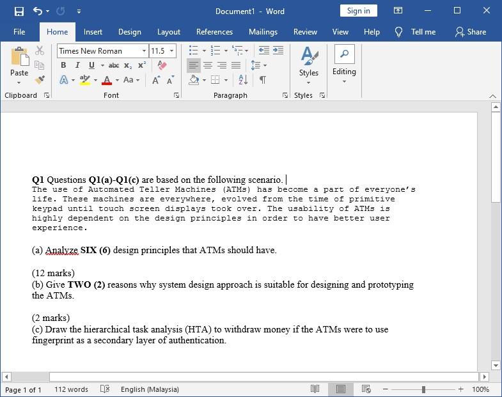
Task: Click the Paste clipboard icon
Action: [19, 57]
